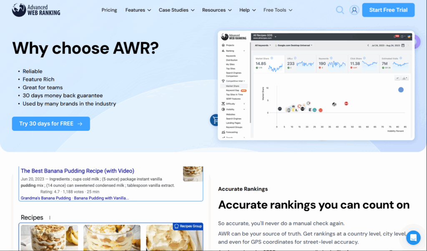Open the Help menu in navbar
427x251 pixels.
pyautogui.click(x=247, y=10)
